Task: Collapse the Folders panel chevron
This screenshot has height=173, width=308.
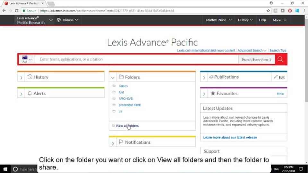Action: [x=113, y=77]
